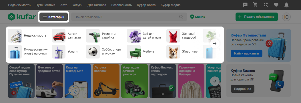Click the location pin icon near Минск
This screenshot has width=301, height=103.
pyautogui.click(x=192, y=17)
